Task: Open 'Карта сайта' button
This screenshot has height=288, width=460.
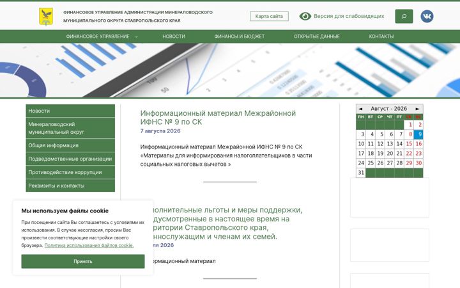Action: [x=269, y=16]
